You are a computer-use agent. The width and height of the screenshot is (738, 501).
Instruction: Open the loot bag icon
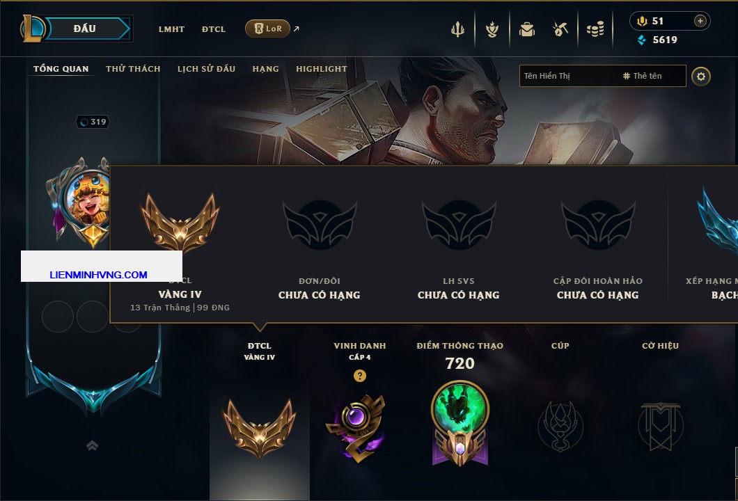point(527,30)
